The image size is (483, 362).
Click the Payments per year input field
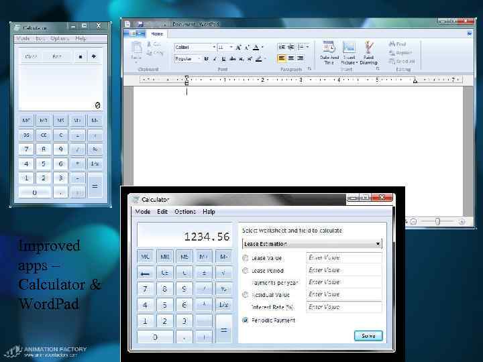(x=344, y=282)
